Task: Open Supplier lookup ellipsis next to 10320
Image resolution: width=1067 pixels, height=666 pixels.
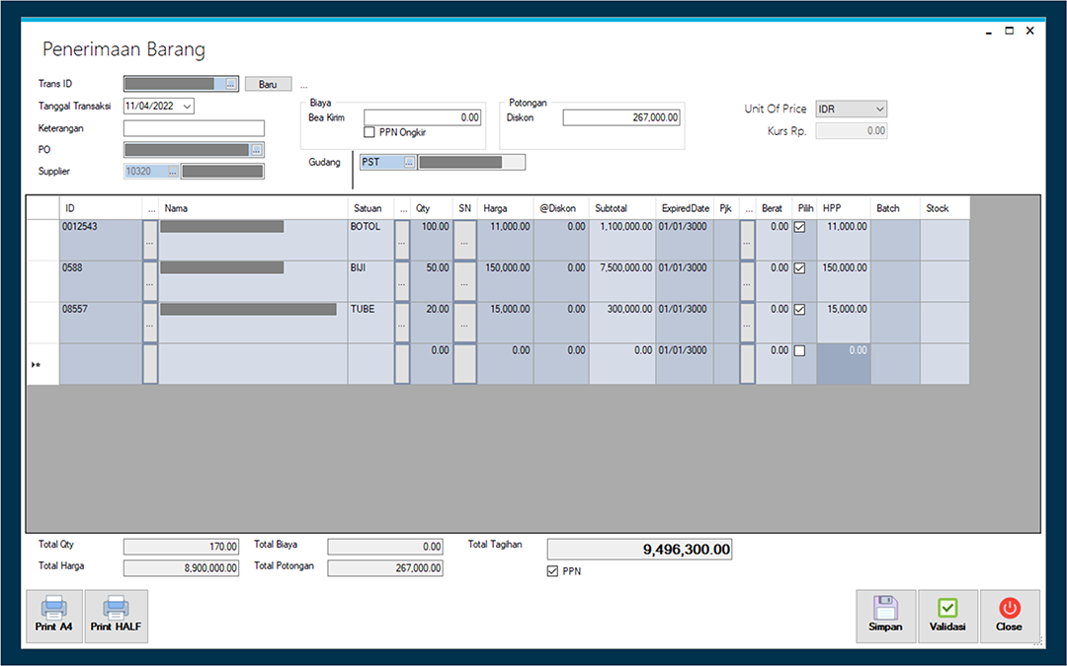Action: pos(173,172)
